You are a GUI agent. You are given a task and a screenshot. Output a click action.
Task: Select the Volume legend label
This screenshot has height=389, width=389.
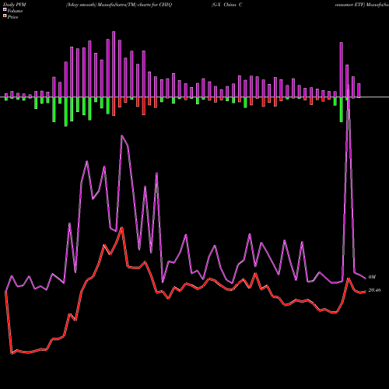(15, 11)
